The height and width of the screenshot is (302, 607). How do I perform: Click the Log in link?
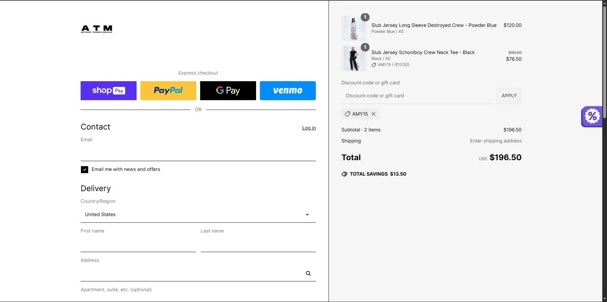coord(309,128)
